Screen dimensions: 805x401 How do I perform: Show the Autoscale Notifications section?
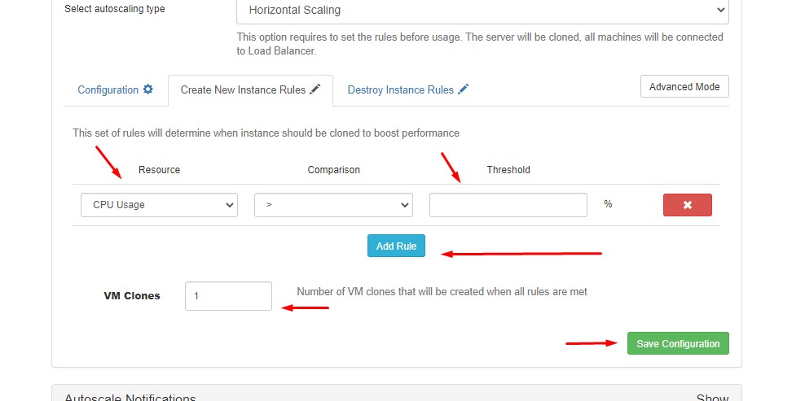712,398
